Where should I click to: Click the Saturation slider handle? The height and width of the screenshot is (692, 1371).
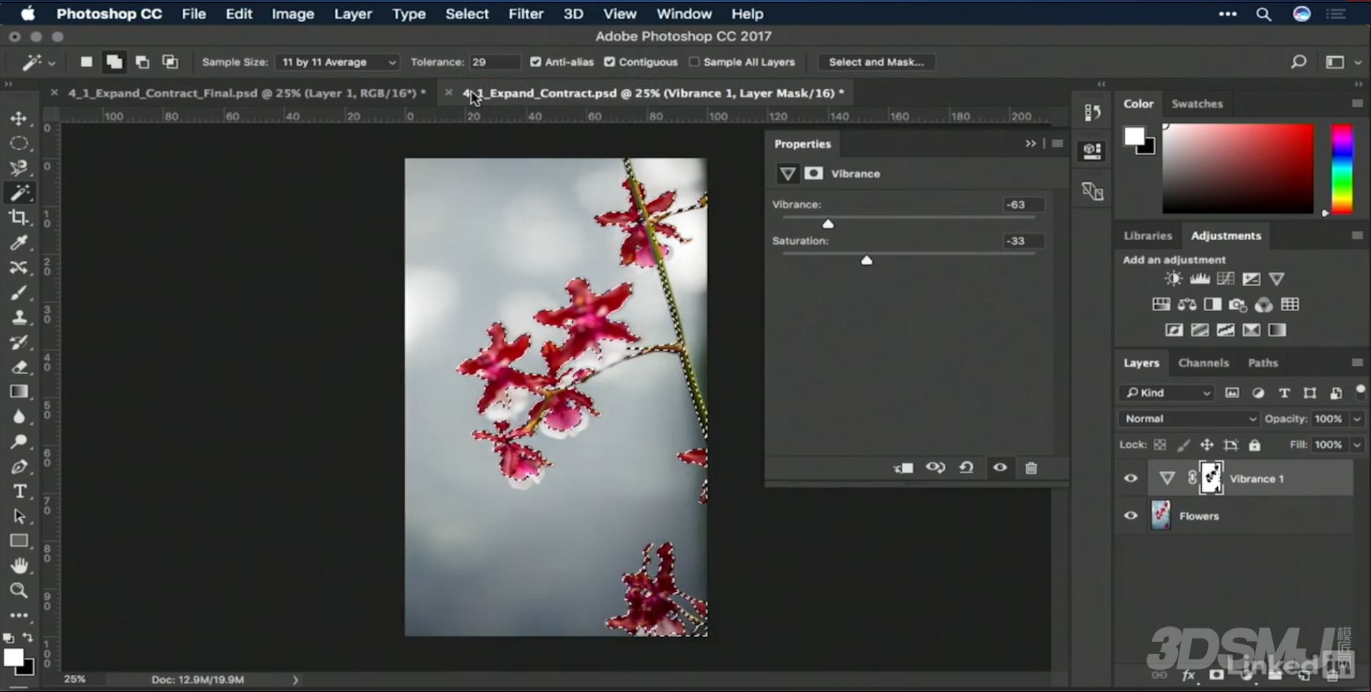pyautogui.click(x=866, y=260)
